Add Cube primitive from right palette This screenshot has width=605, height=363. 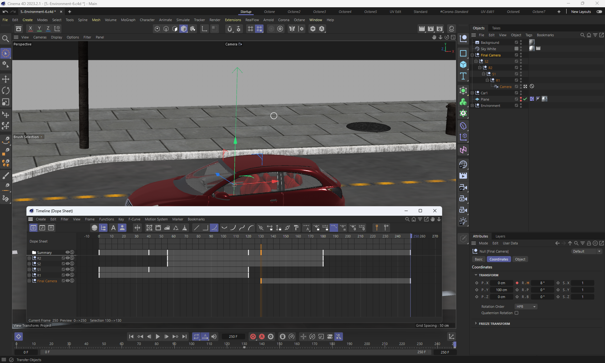463,64
